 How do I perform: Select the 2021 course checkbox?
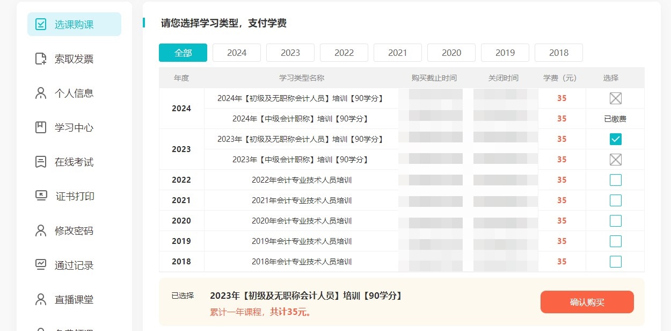click(616, 200)
